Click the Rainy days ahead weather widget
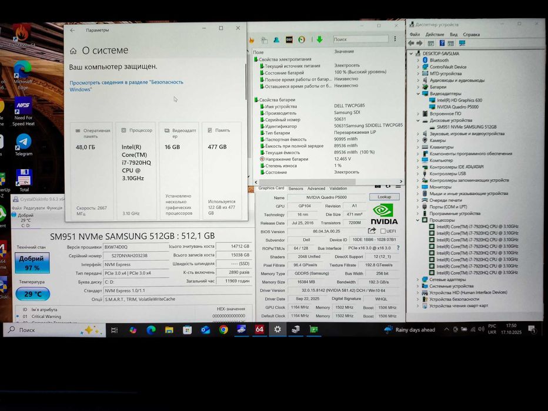Screen dimensions: 548x411 (x=409, y=330)
